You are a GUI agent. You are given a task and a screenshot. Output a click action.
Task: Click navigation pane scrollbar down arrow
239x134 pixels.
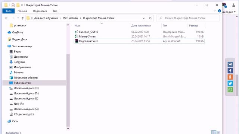coord(68,128)
